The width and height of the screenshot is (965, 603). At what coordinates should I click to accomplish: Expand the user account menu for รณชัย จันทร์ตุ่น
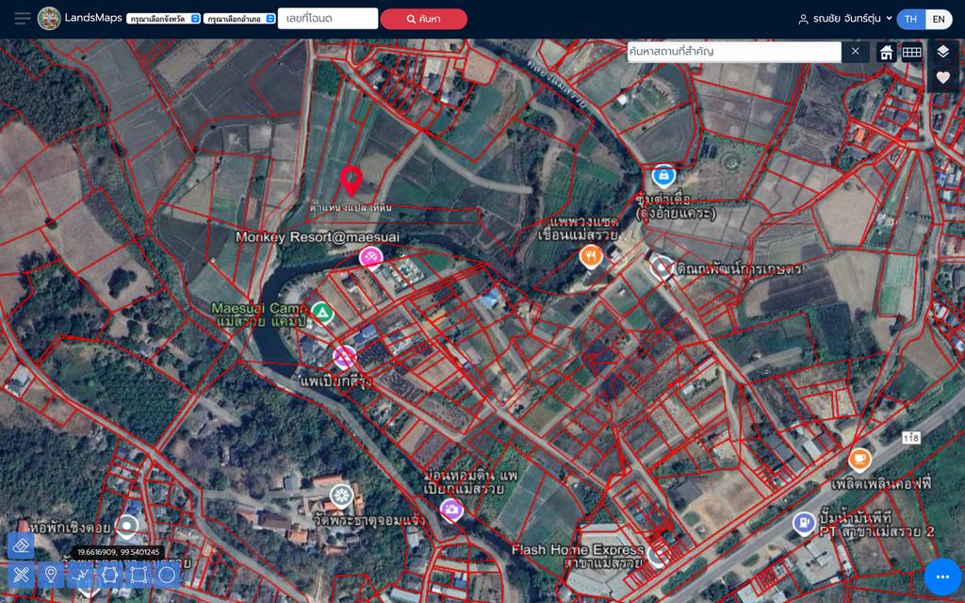coord(845,19)
